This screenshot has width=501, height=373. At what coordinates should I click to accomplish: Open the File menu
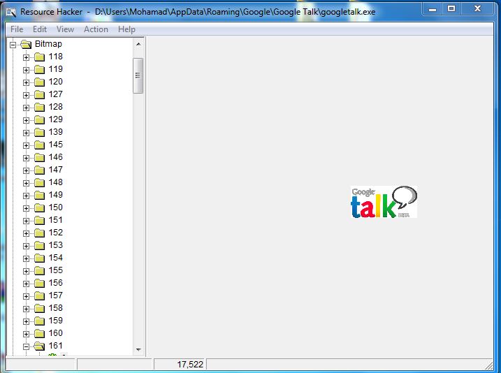[x=17, y=29]
